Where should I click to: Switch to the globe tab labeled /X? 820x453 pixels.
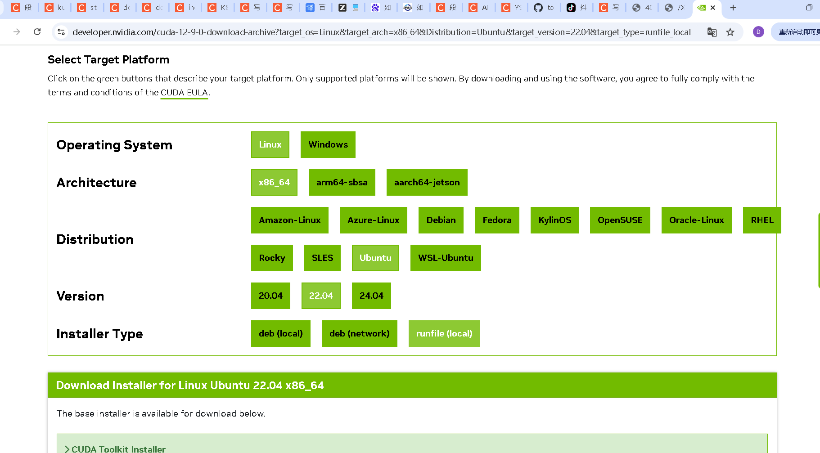coord(674,8)
